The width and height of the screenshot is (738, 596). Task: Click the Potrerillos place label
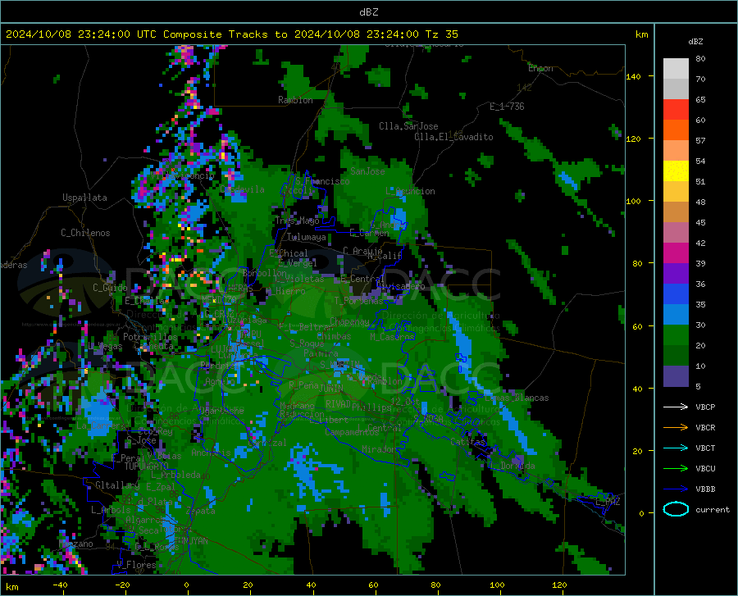150,337
